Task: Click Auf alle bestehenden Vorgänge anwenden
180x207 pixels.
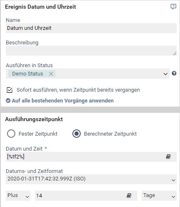Action: [x=62, y=101]
